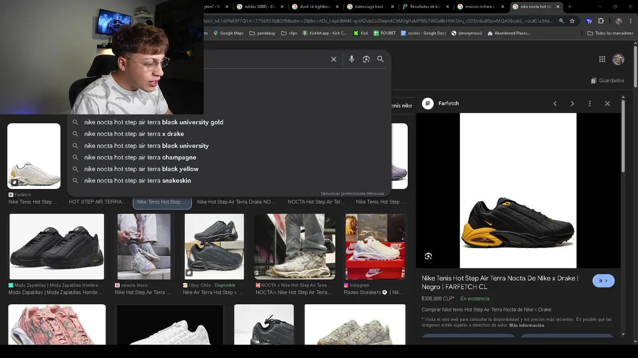The width and height of the screenshot is (638, 358).
Task: Clear the search box with the X icon
Action: pos(334,59)
